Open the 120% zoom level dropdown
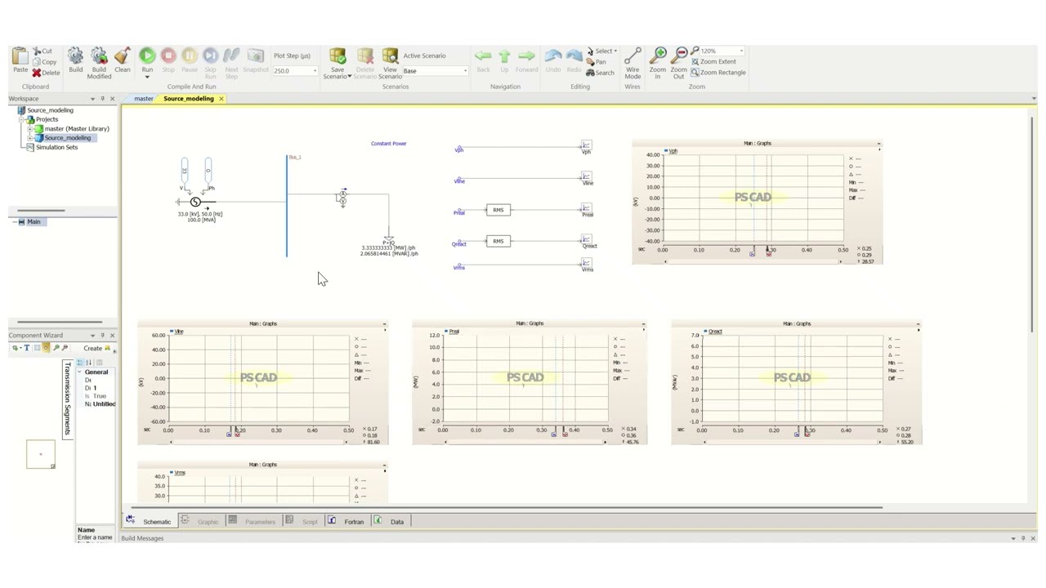 click(x=741, y=51)
